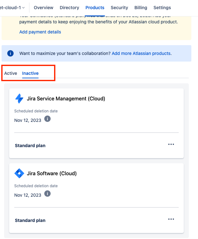Click the Jira Software logo icon
Image resolution: width=198 pixels, height=239 pixels.
[x=19, y=173]
